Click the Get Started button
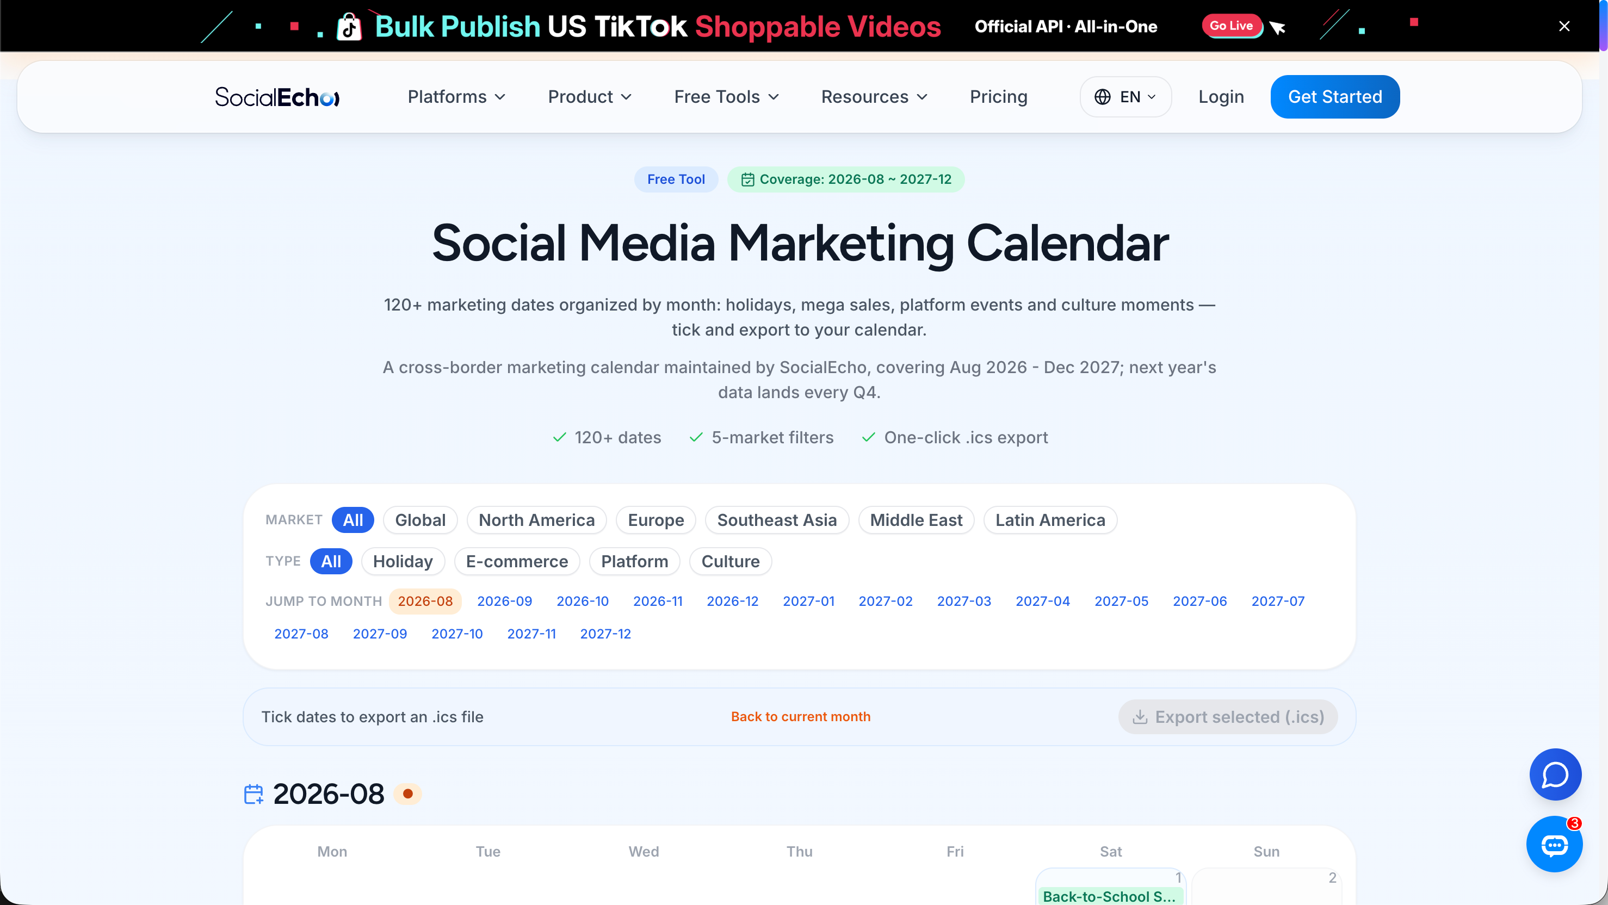The height and width of the screenshot is (905, 1608). [1334, 97]
